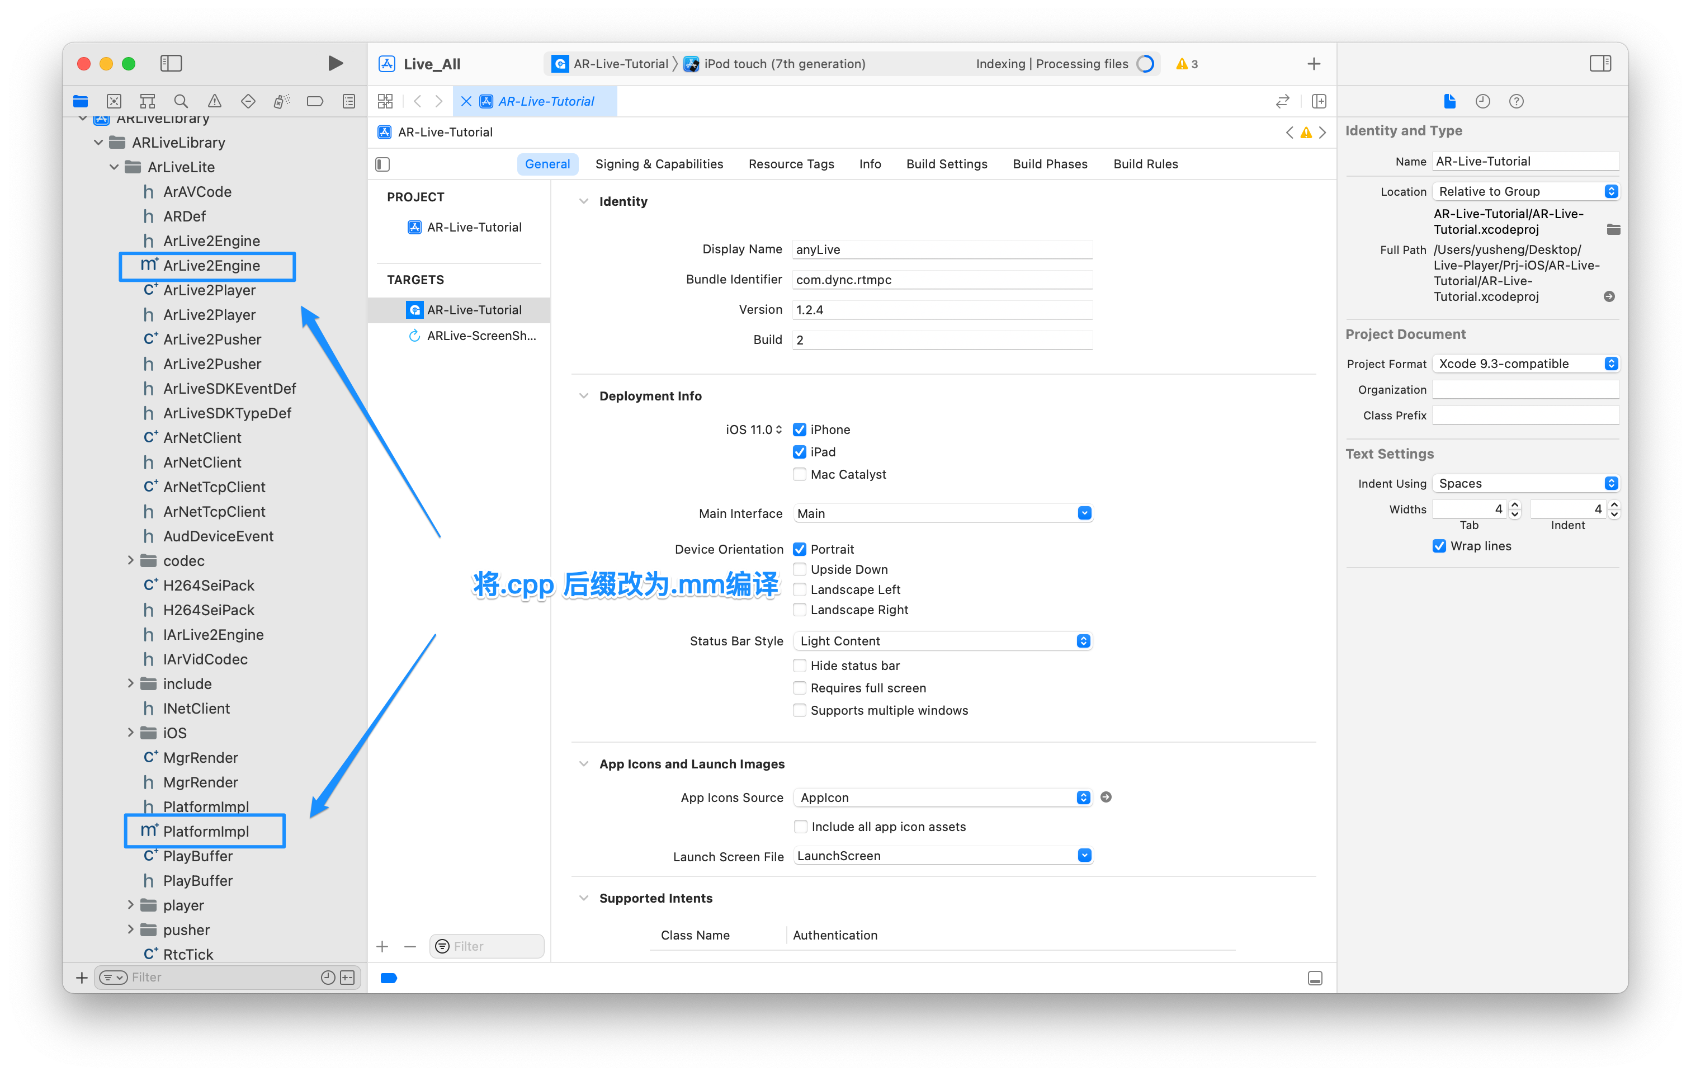Enable Landscape Right orientation

pyautogui.click(x=799, y=610)
